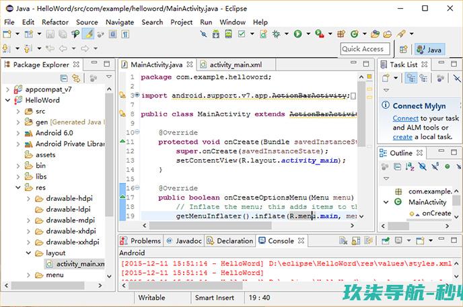The height and width of the screenshot is (307, 463).
Task: Toggle Mark Occurrences brush icon
Action: tap(88, 34)
